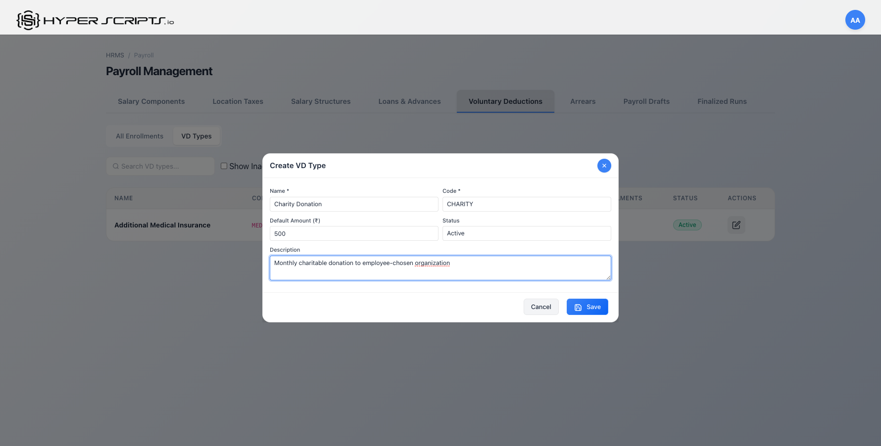This screenshot has height=446, width=881.
Task: Click the edit pencil for Additional Medical Insurance
Action: point(736,225)
